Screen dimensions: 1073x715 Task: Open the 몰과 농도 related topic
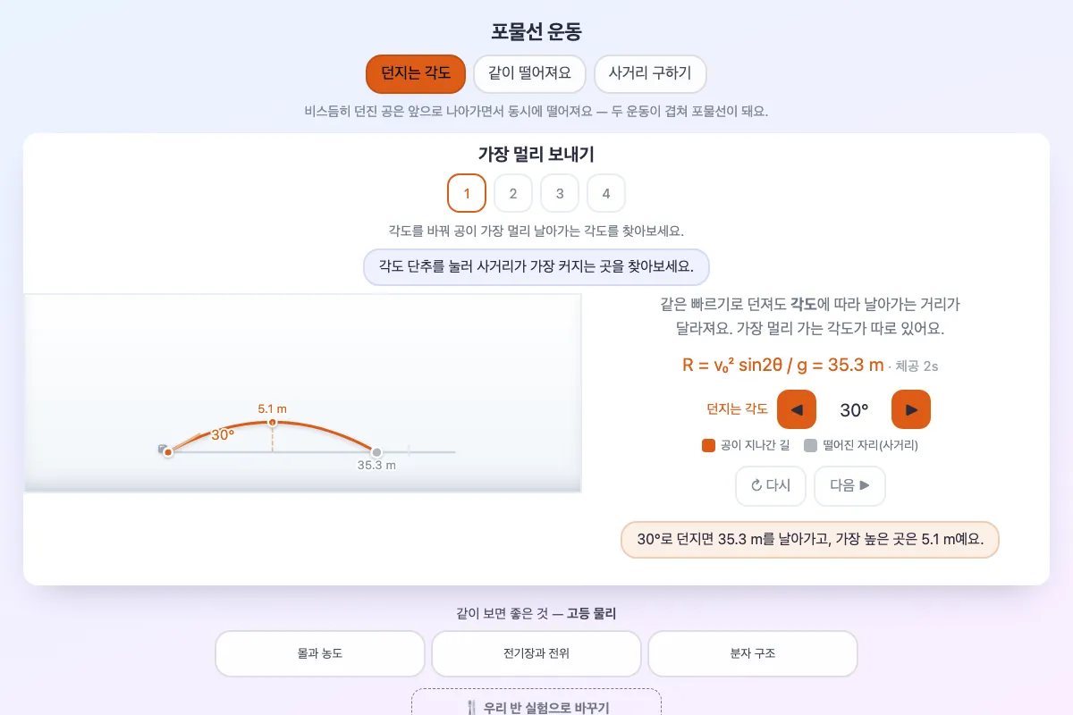[320, 654]
